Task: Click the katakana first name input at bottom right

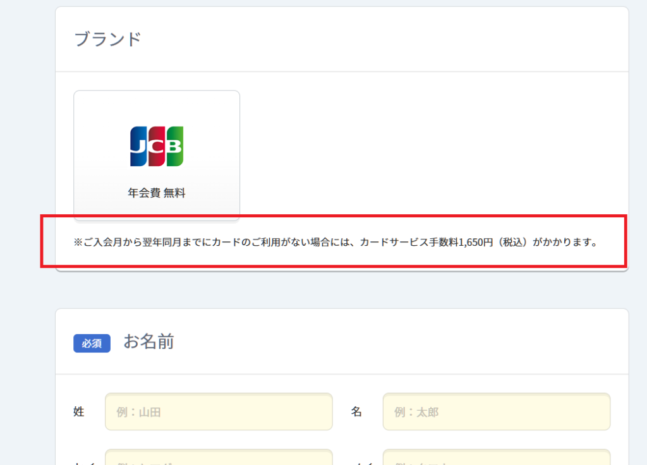Action: click(497, 458)
